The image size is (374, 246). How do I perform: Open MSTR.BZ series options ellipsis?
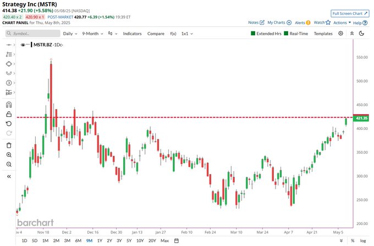click(x=28, y=45)
